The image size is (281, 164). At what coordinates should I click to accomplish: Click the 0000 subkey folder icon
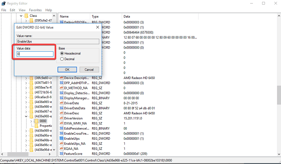[x=36, y=121]
